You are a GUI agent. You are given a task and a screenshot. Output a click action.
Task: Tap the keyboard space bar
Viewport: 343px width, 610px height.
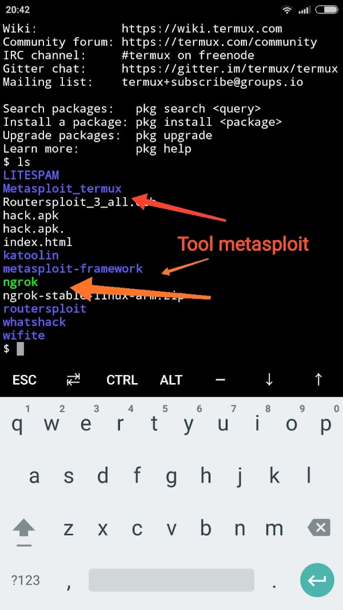pyautogui.click(x=171, y=580)
